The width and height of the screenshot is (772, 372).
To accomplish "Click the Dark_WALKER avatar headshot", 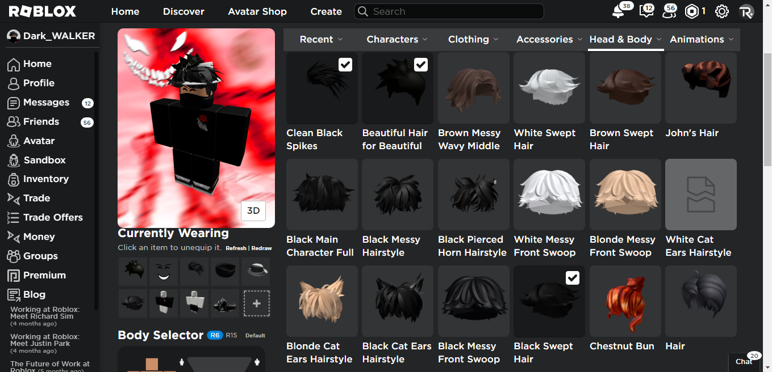I will pyautogui.click(x=13, y=36).
